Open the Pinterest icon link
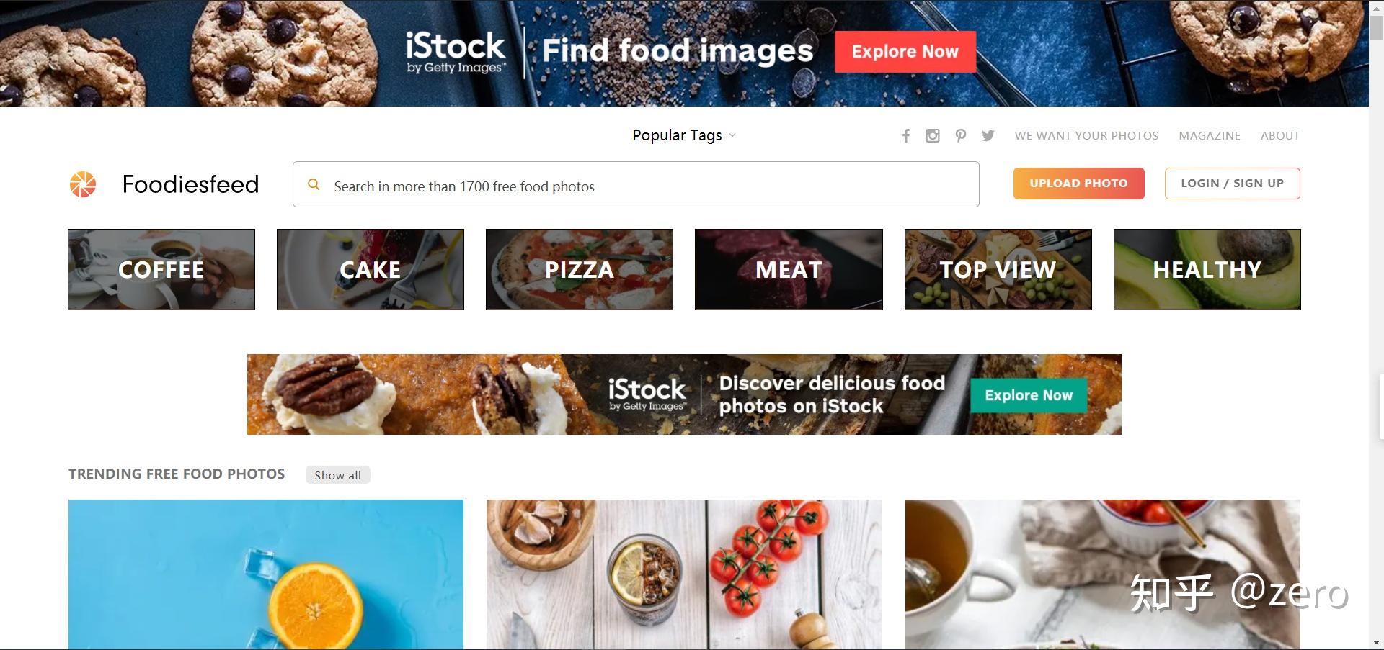This screenshot has height=650, width=1384. click(x=960, y=135)
